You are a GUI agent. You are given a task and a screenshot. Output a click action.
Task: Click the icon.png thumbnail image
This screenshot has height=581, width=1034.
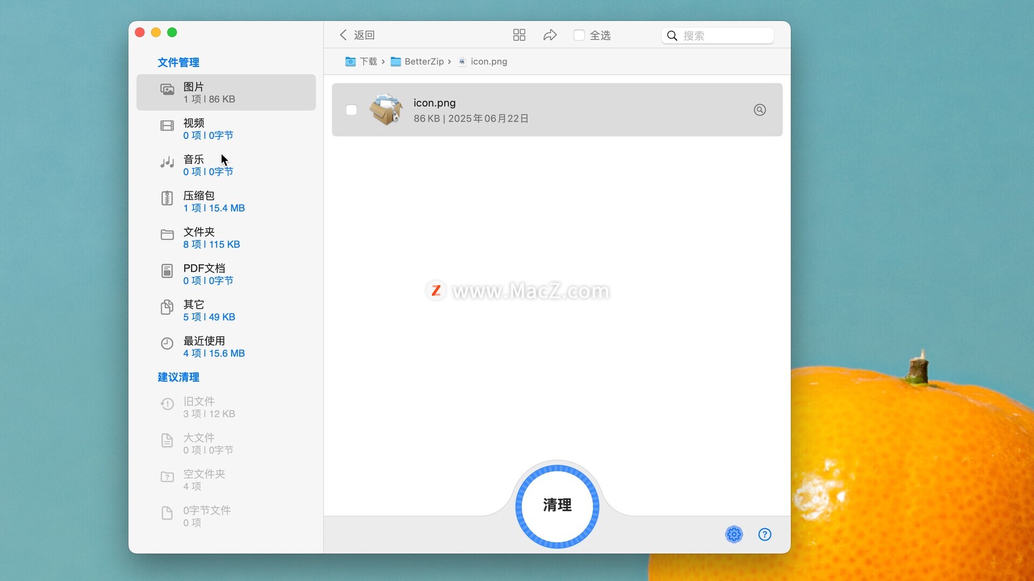(386, 109)
